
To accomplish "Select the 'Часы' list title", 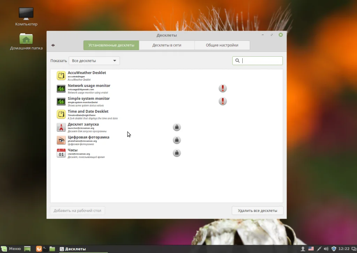I will point(73,150).
